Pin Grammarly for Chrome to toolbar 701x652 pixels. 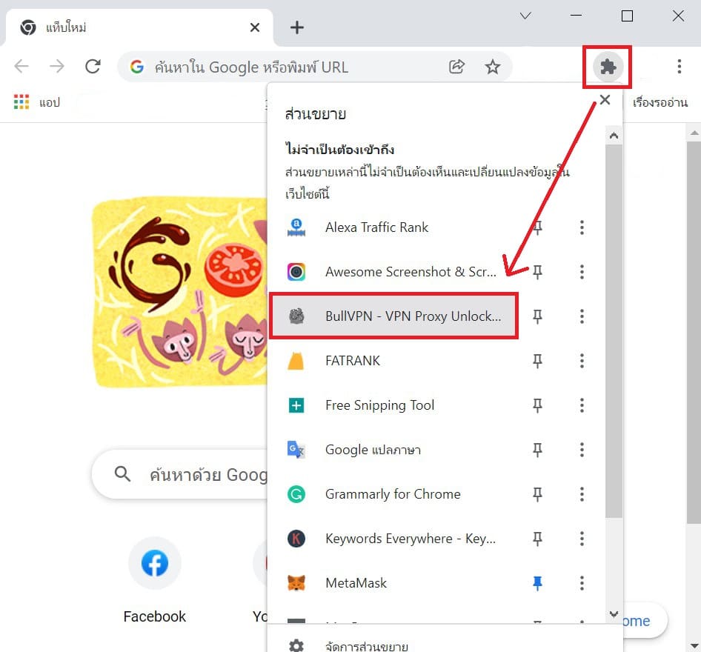coord(537,493)
